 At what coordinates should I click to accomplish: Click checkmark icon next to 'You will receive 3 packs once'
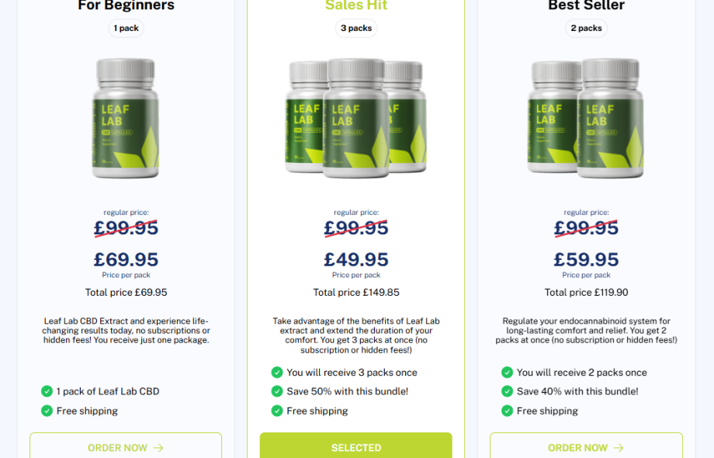tap(277, 373)
